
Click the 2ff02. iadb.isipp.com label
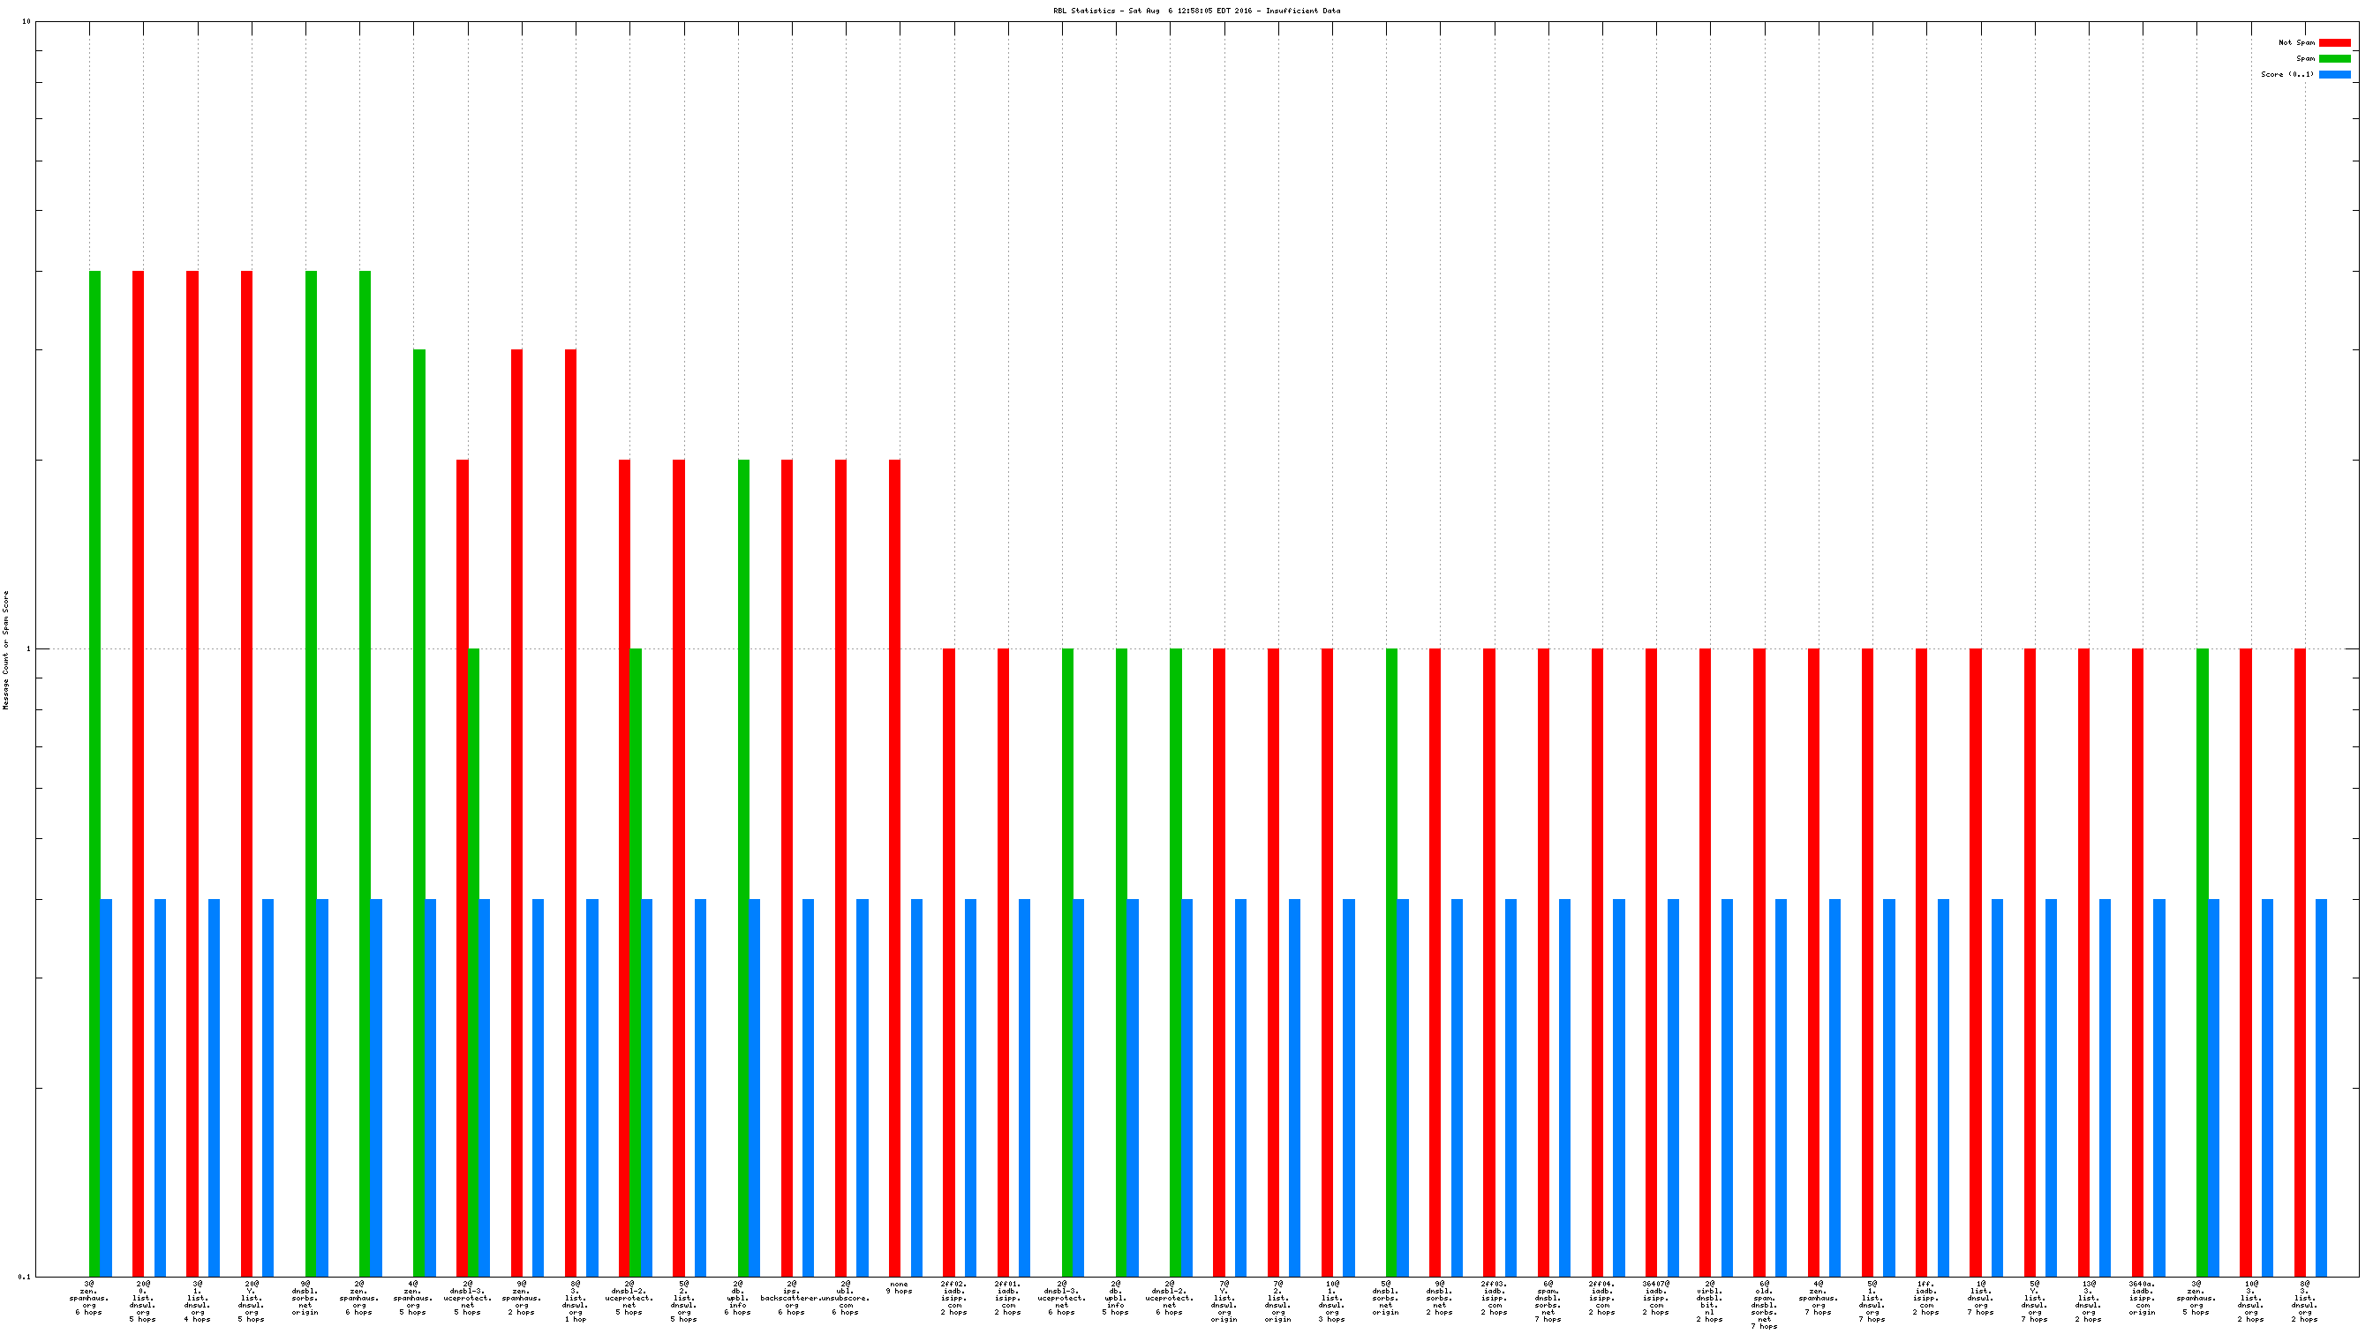coord(953,1297)
